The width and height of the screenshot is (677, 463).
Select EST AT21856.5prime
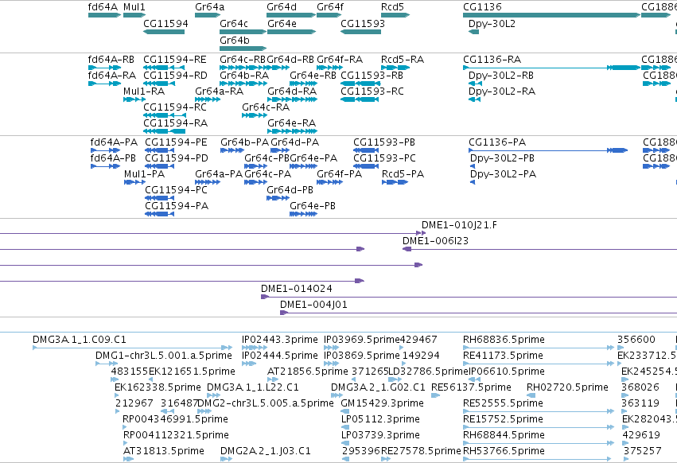click(307, 372)
